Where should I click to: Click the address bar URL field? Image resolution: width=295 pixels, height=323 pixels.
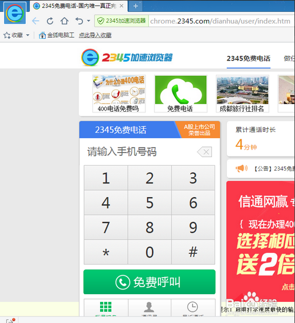[x=221, y=21]
